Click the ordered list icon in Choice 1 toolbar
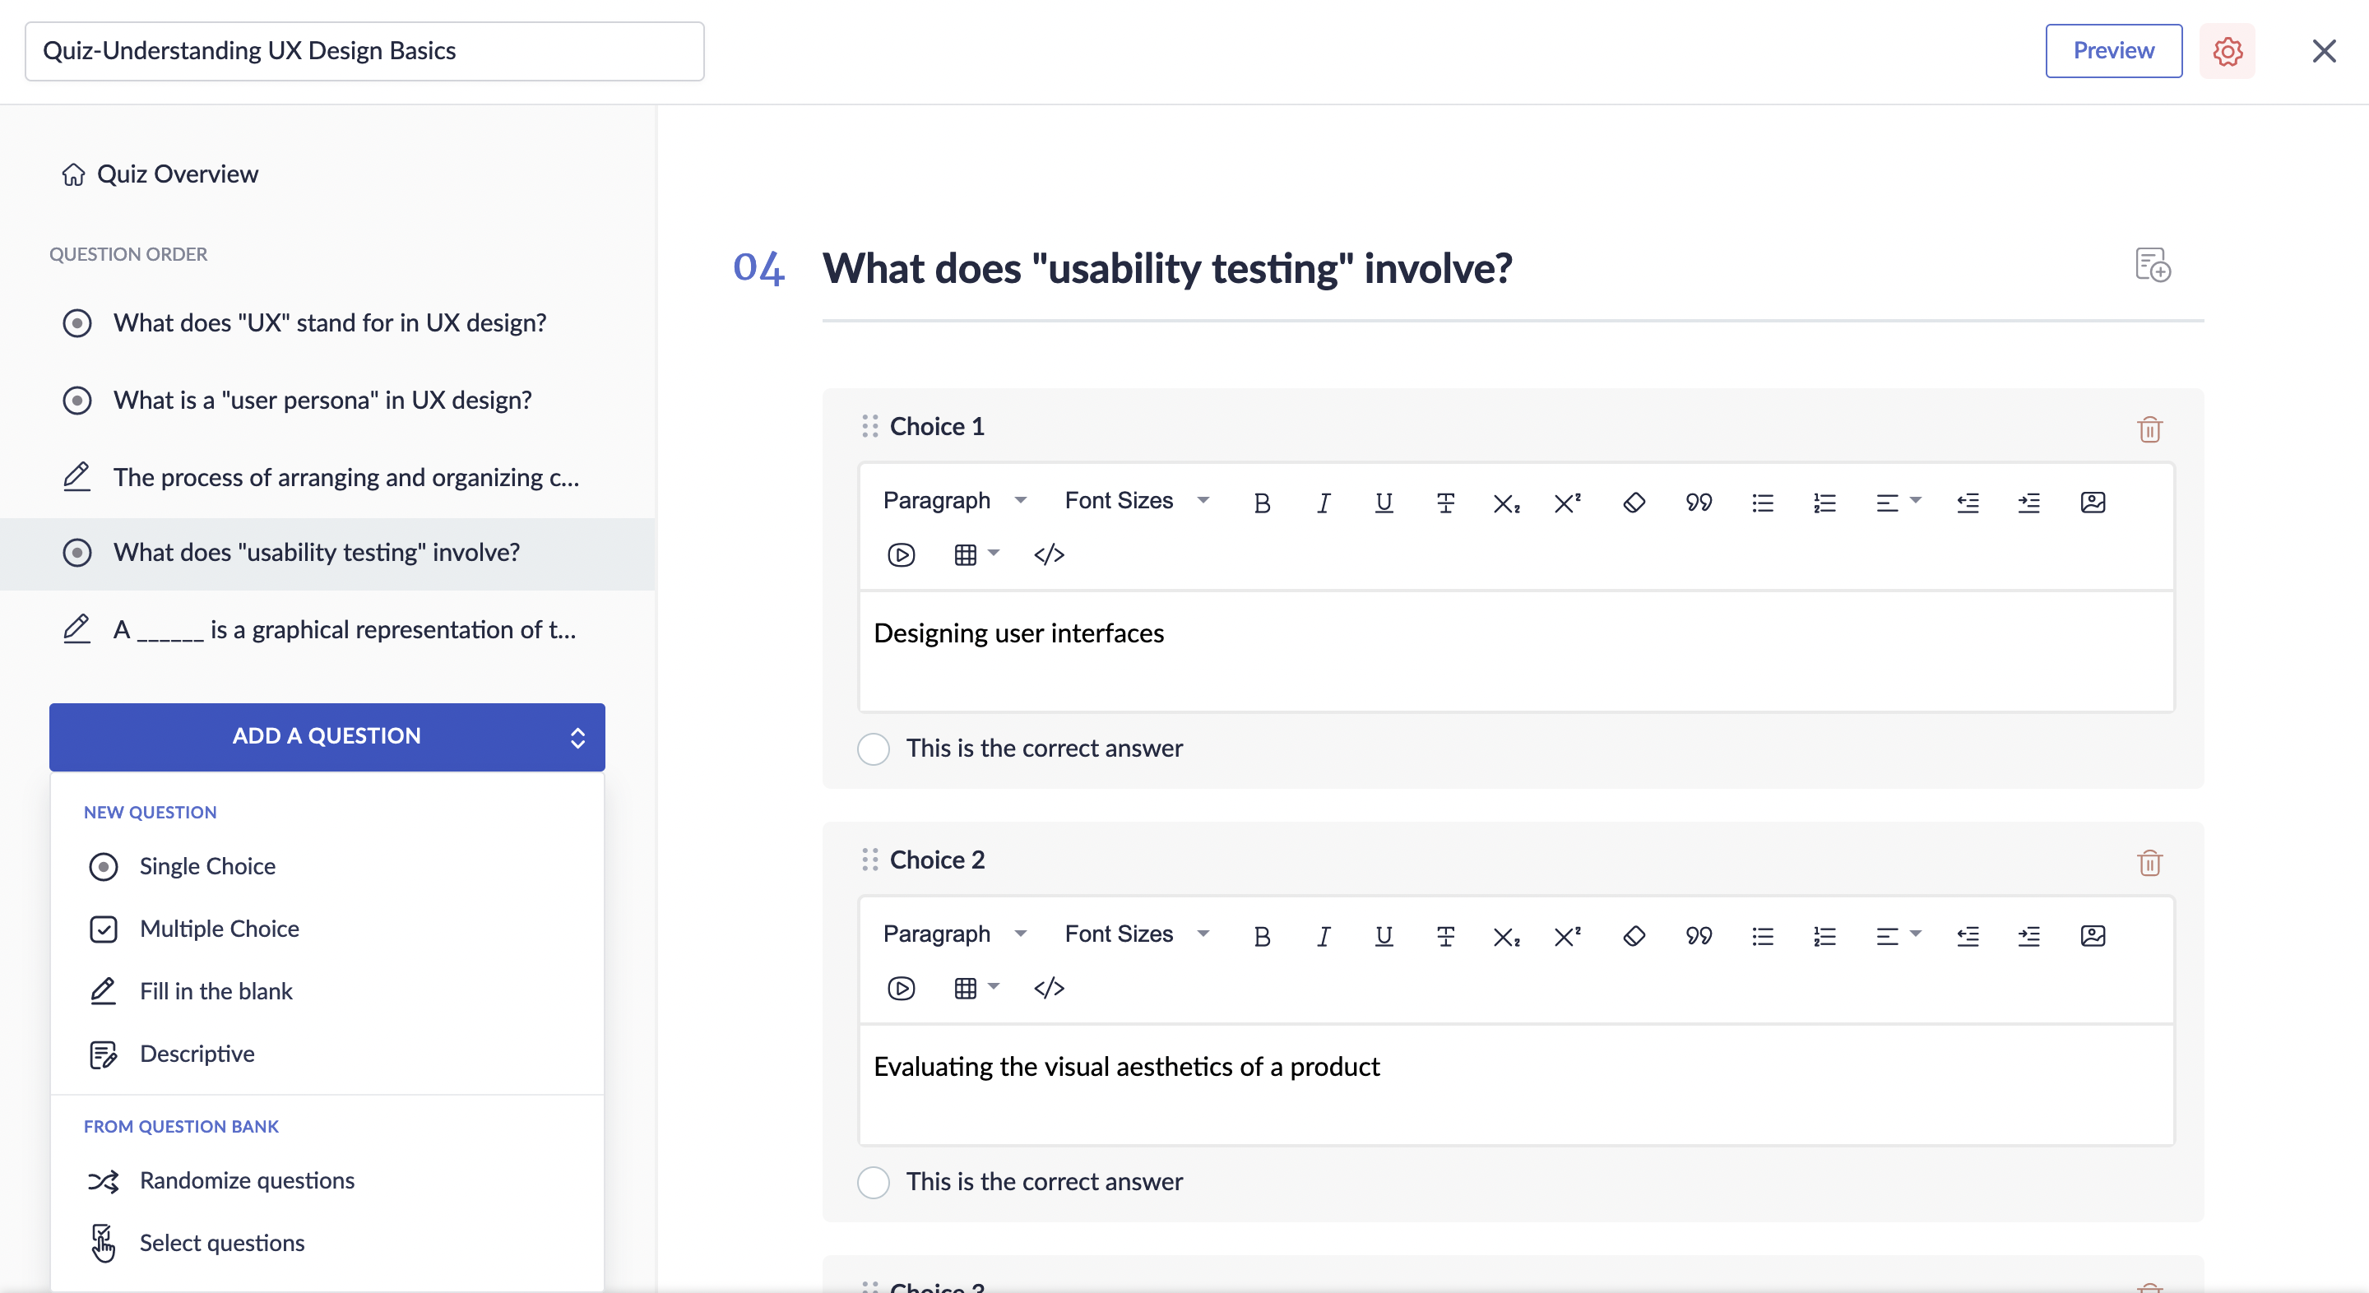This screenshot has height=1293, width=2369. click(x=1823, y=502)
